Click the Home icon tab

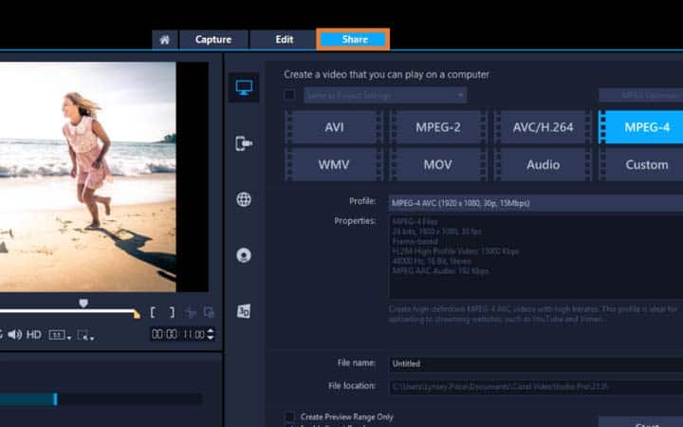pyautogui.click(x=164, y=40)
